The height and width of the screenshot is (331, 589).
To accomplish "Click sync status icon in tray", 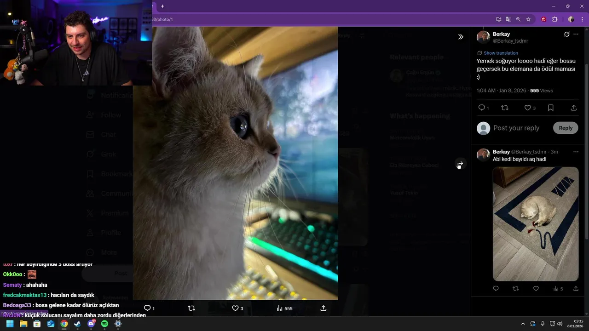I will pos(533,324).
